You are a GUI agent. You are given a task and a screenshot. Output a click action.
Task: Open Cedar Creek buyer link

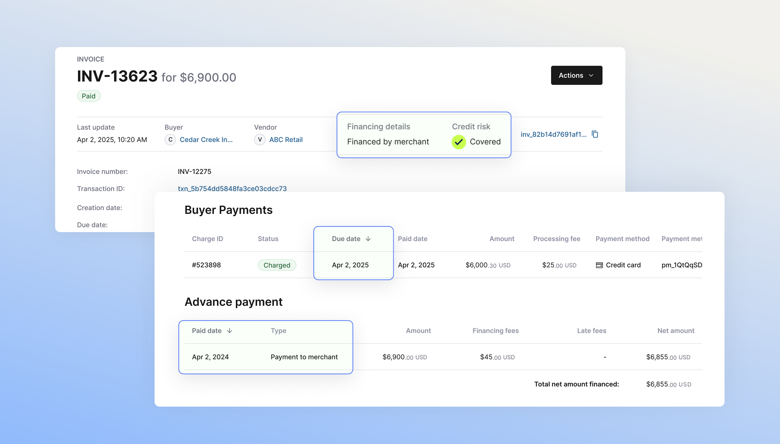206,140
